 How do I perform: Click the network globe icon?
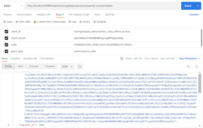(x=122, y=59)
